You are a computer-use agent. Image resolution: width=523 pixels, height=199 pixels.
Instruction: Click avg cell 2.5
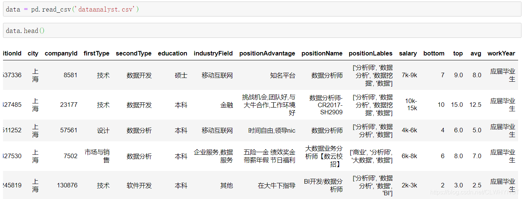coord(477,186)
